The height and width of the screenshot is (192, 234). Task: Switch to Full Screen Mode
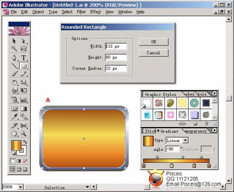25,169
